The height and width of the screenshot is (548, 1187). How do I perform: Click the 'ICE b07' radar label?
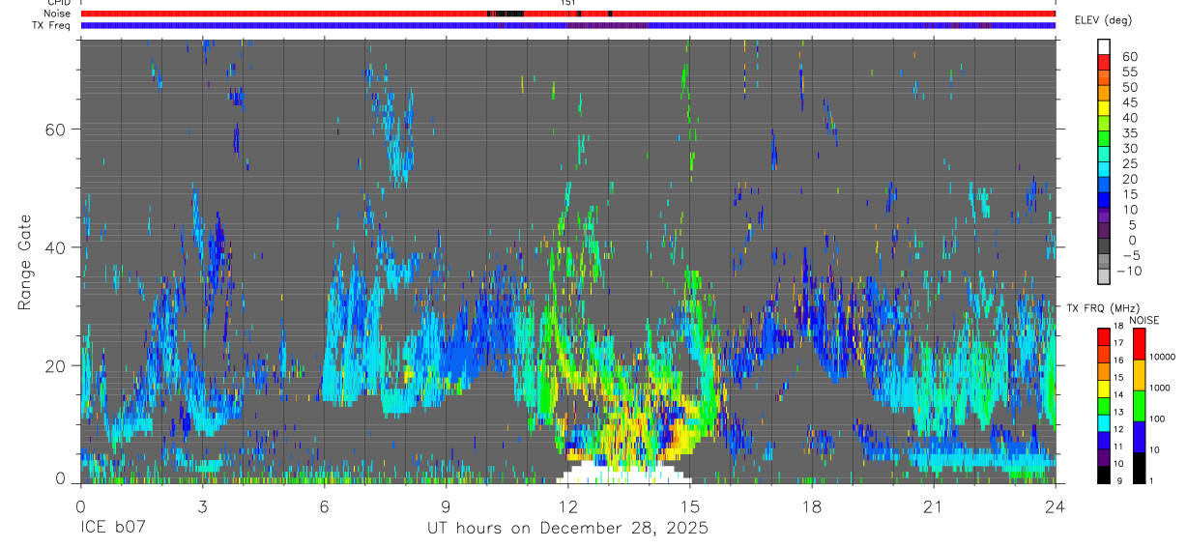pos(112,529)
